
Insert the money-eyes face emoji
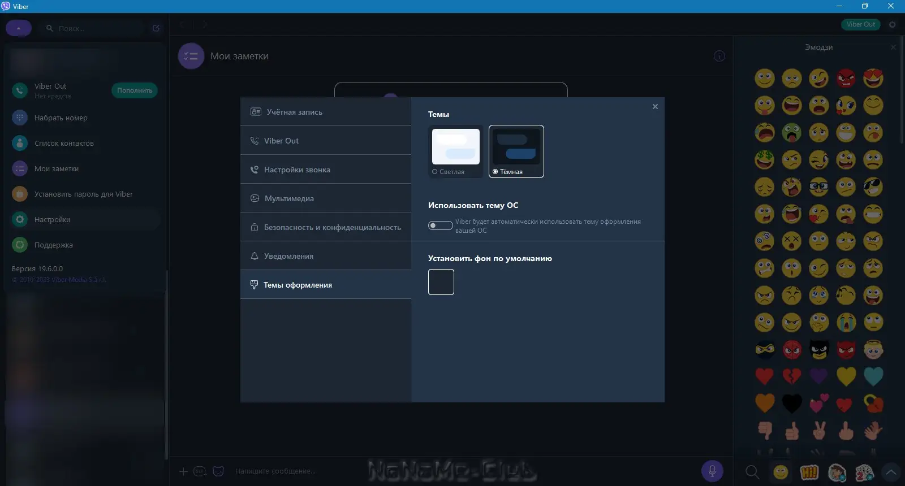point(765,160)
